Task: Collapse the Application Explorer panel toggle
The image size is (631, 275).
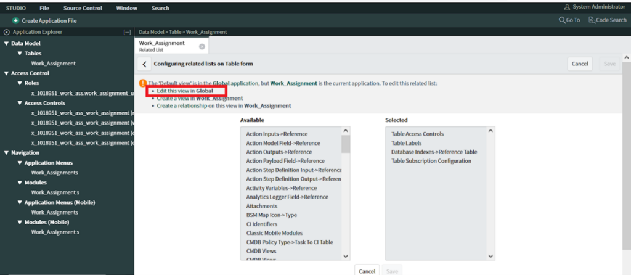Action: (127, 32)
